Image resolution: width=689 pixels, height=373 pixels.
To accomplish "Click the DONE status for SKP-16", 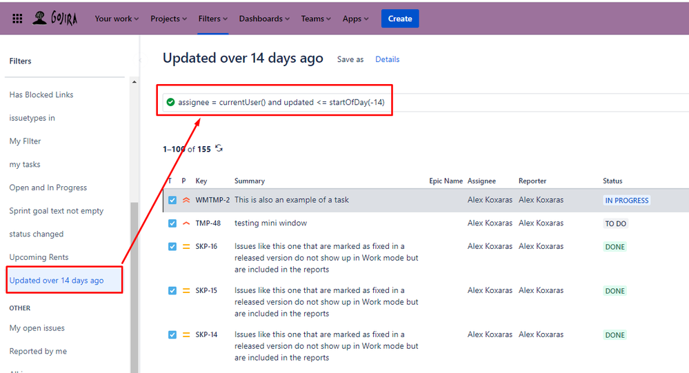I will click(615, 247).
